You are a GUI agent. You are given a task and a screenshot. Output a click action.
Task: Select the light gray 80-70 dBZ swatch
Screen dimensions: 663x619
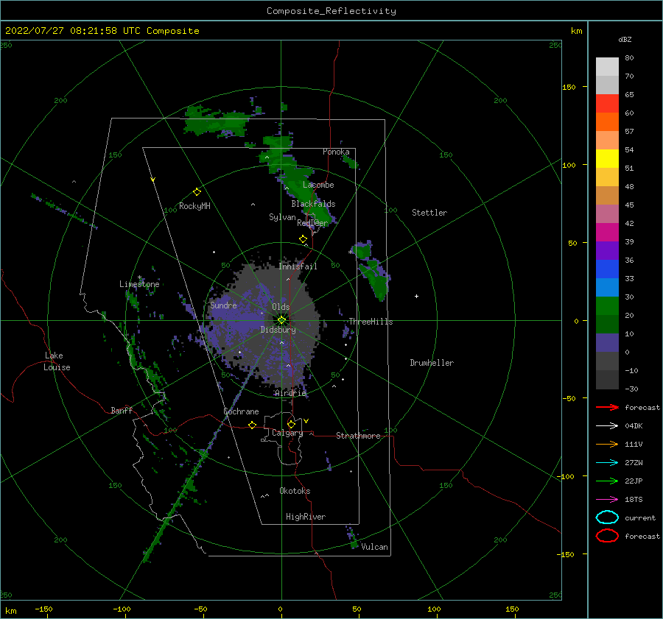click(x=607, y=67)
